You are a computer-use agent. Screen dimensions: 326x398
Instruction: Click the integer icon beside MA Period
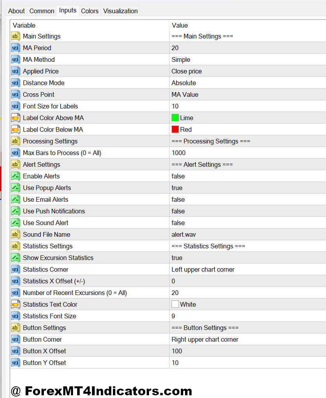[15, 48]
